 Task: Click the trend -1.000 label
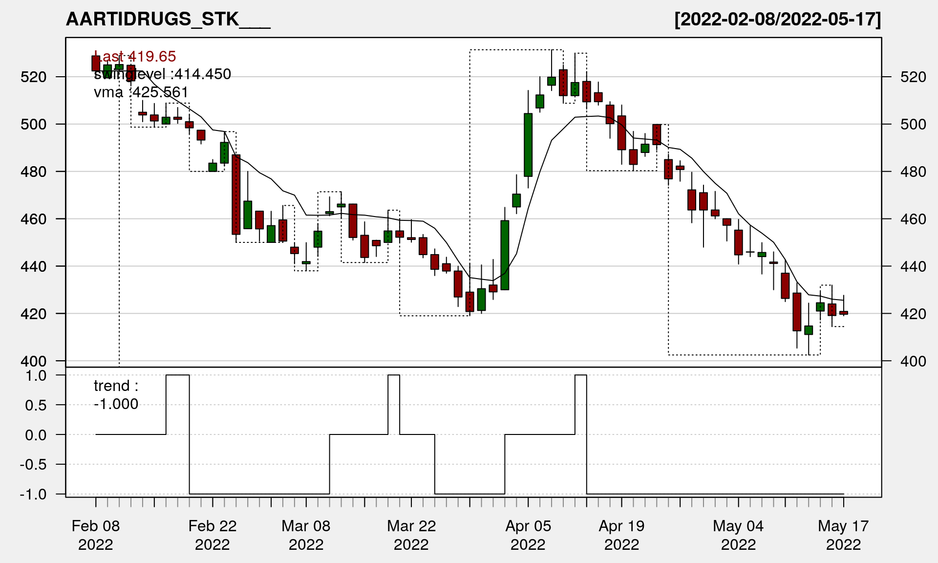click(116, 394)
